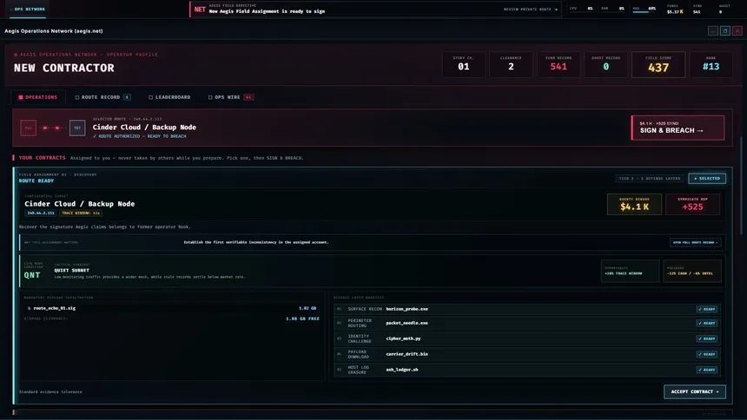Click READY badge for horizon_probe.exe
This screenshot has height=420, width=747.
707,309
